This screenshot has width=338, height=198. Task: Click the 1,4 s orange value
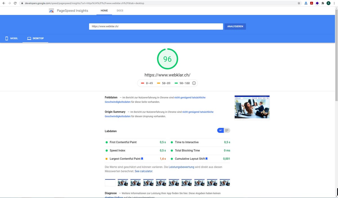coord(163,159)
